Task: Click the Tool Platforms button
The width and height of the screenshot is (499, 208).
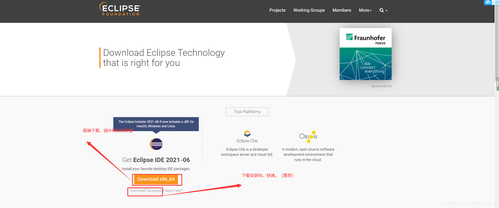Action: click(x=247, y=112)
